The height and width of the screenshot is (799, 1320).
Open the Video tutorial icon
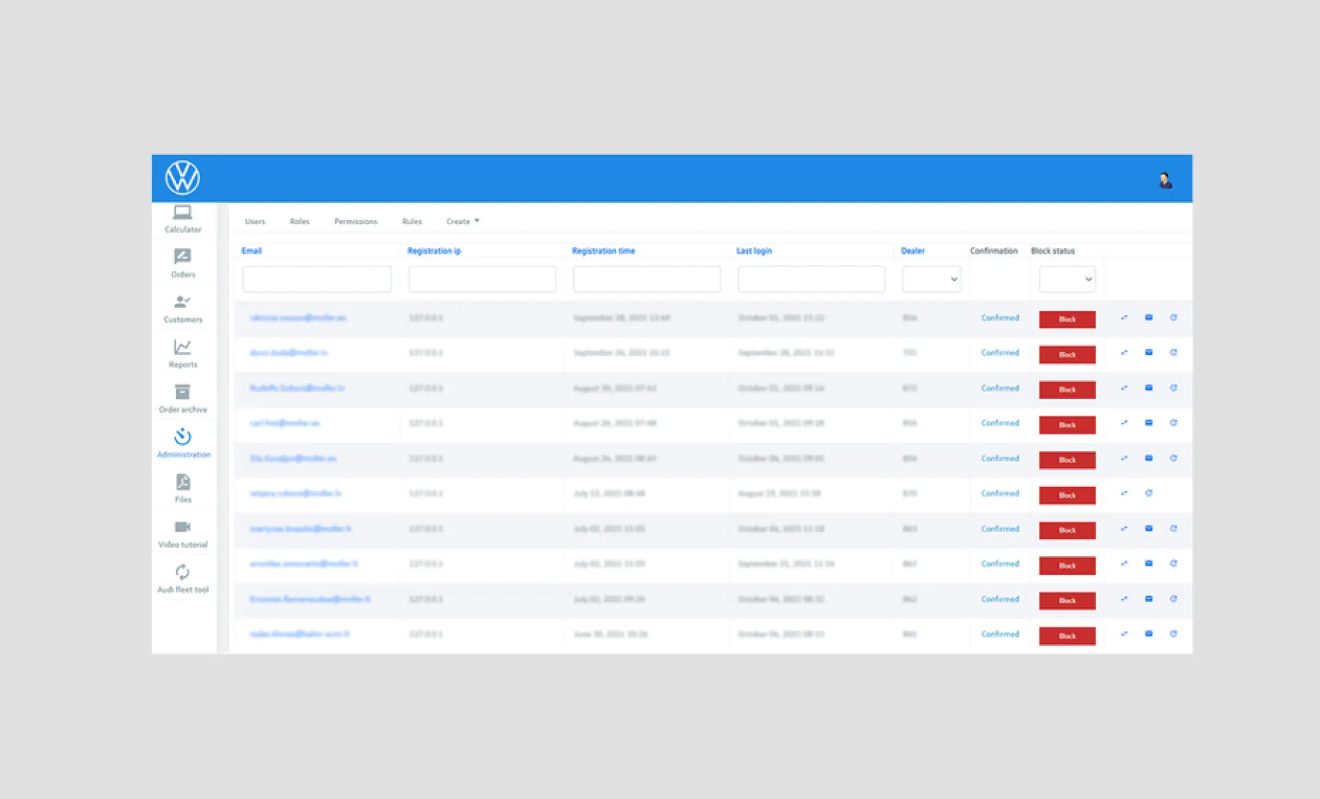coord(182,527)
